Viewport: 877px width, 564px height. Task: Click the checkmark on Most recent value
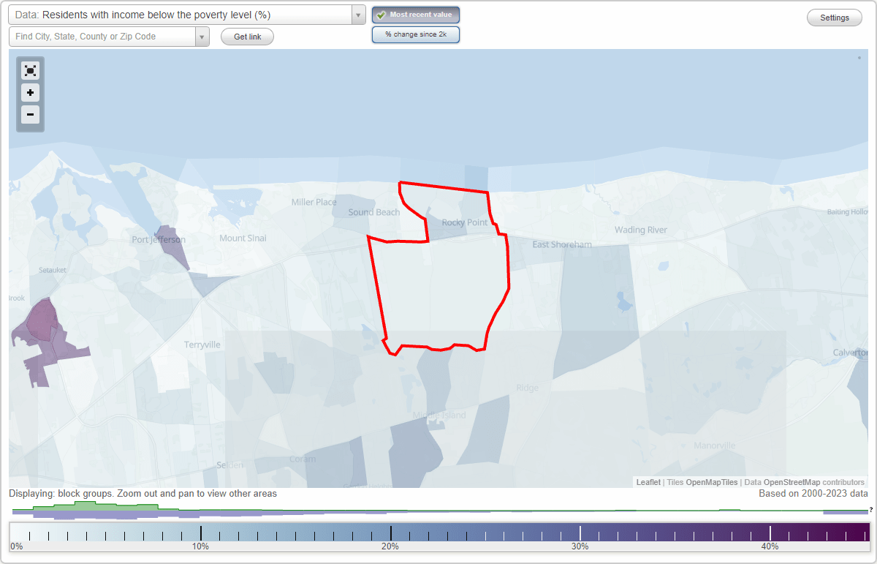[381, 15]
